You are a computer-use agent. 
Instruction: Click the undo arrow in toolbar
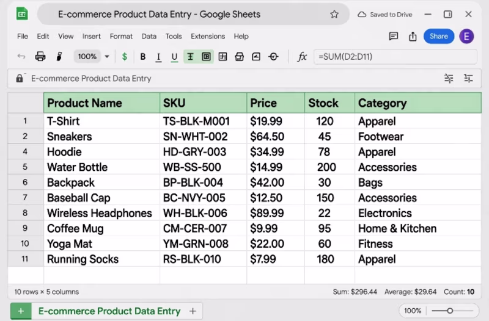(21, 56)
